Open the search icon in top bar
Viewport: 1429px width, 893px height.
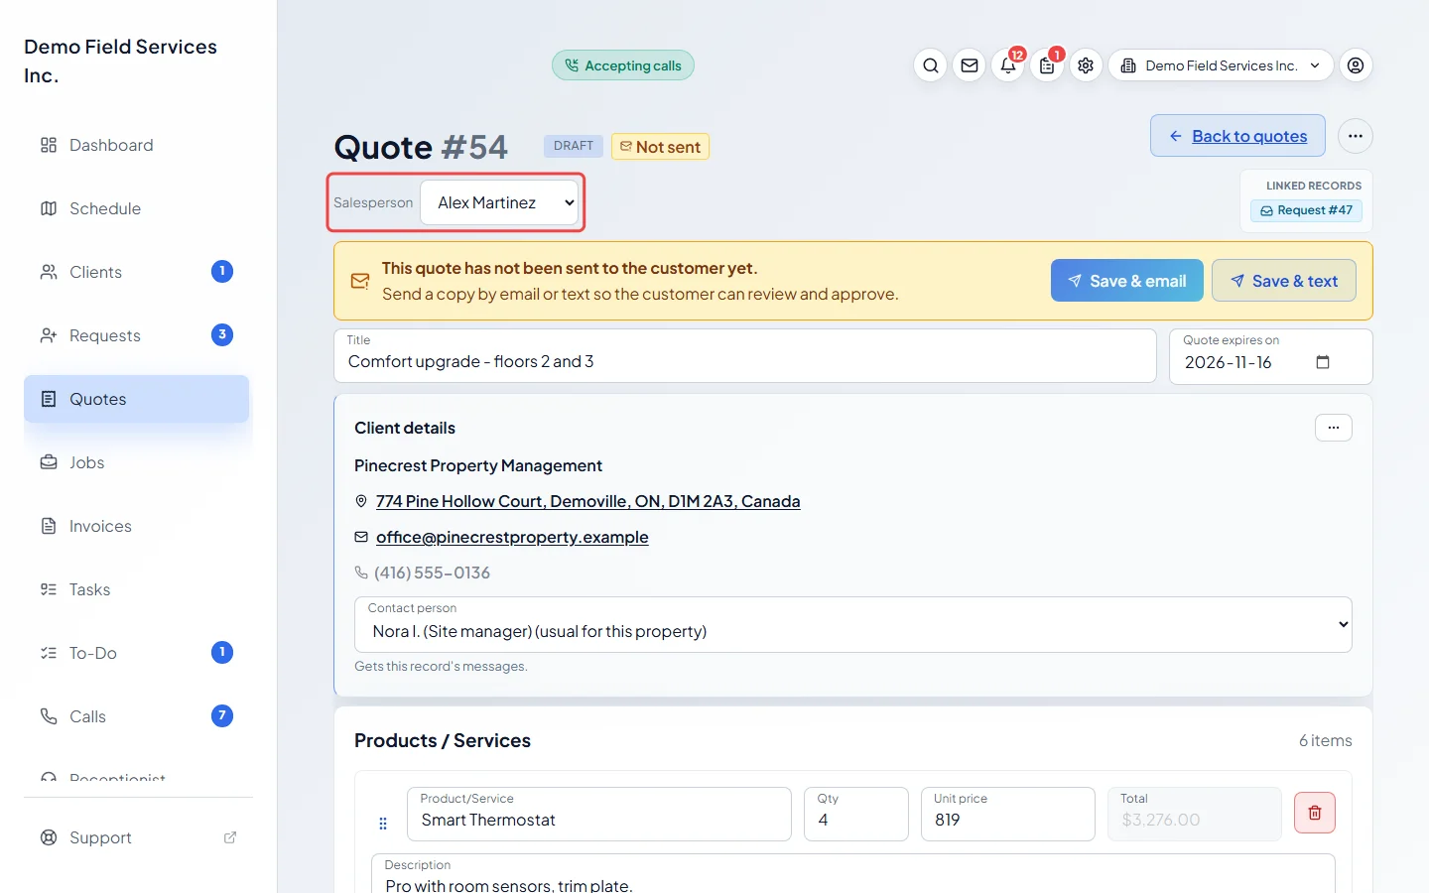pos(930,65)
